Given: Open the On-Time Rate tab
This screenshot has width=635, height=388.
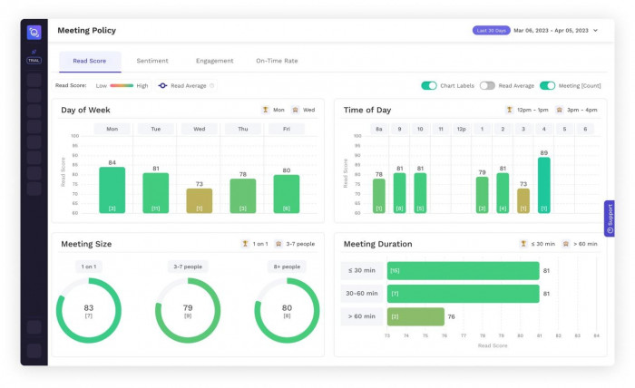Looking at the screenshot, I should (x=277, y=61).
